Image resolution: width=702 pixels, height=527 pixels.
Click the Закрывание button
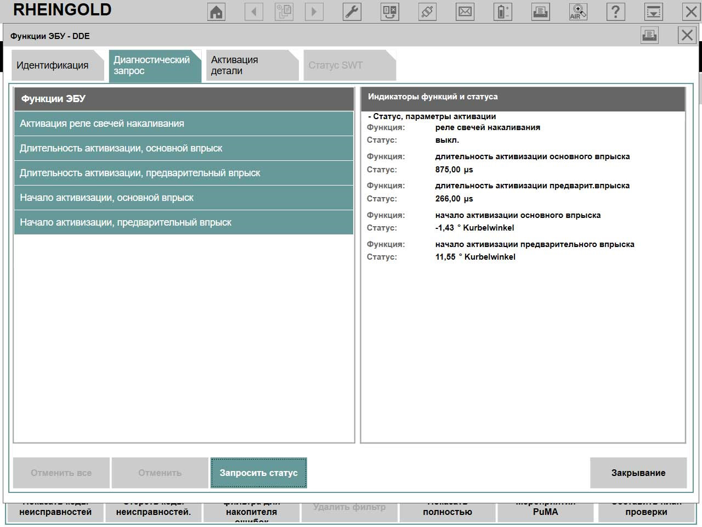click(x=638, y=473)
